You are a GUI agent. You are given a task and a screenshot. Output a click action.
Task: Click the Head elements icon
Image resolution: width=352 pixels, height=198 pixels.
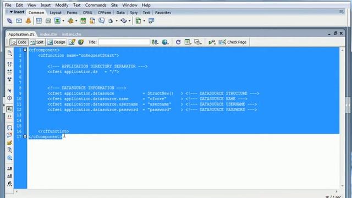pos(111,21)
